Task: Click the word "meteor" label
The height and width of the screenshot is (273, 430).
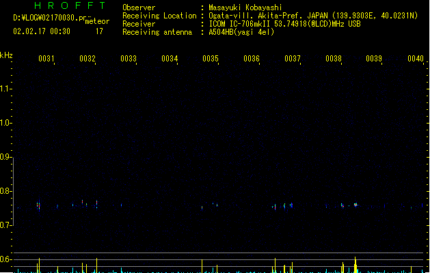Action: coord(97,21)
